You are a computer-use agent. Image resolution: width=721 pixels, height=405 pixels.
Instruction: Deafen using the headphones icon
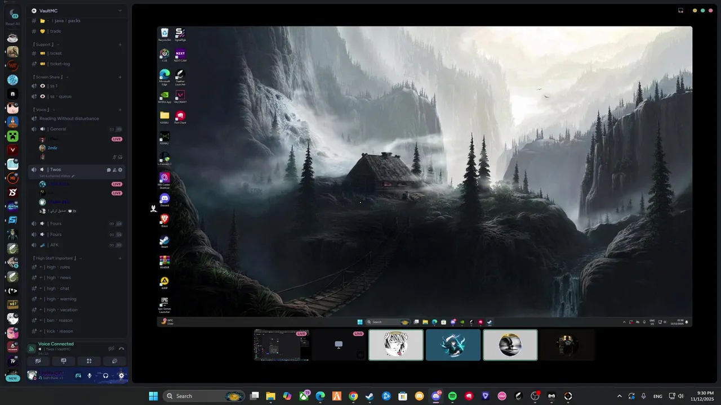pos(105,376)
